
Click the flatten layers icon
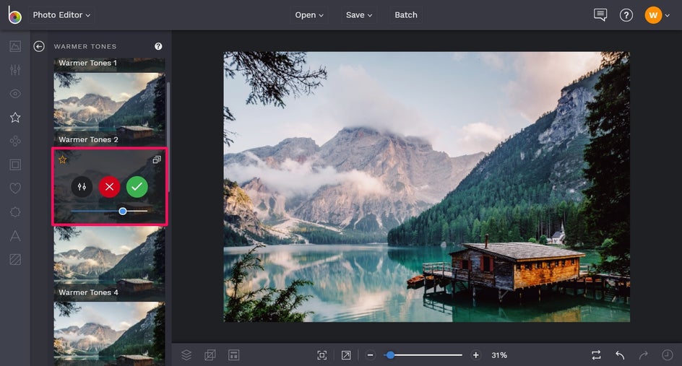tap(210, 355)
